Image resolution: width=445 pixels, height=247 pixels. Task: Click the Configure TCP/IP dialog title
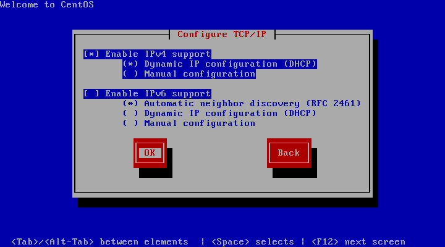pos(222,35)
